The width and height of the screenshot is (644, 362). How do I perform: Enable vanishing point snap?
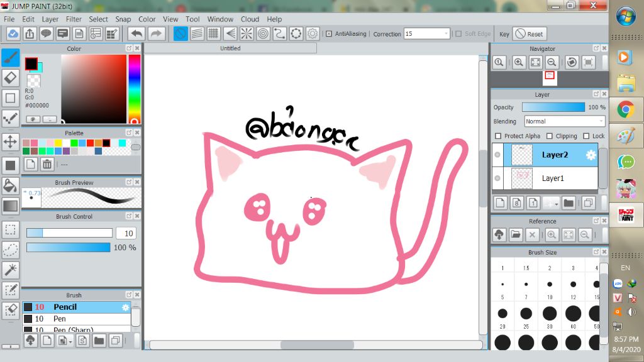point(230,34)
